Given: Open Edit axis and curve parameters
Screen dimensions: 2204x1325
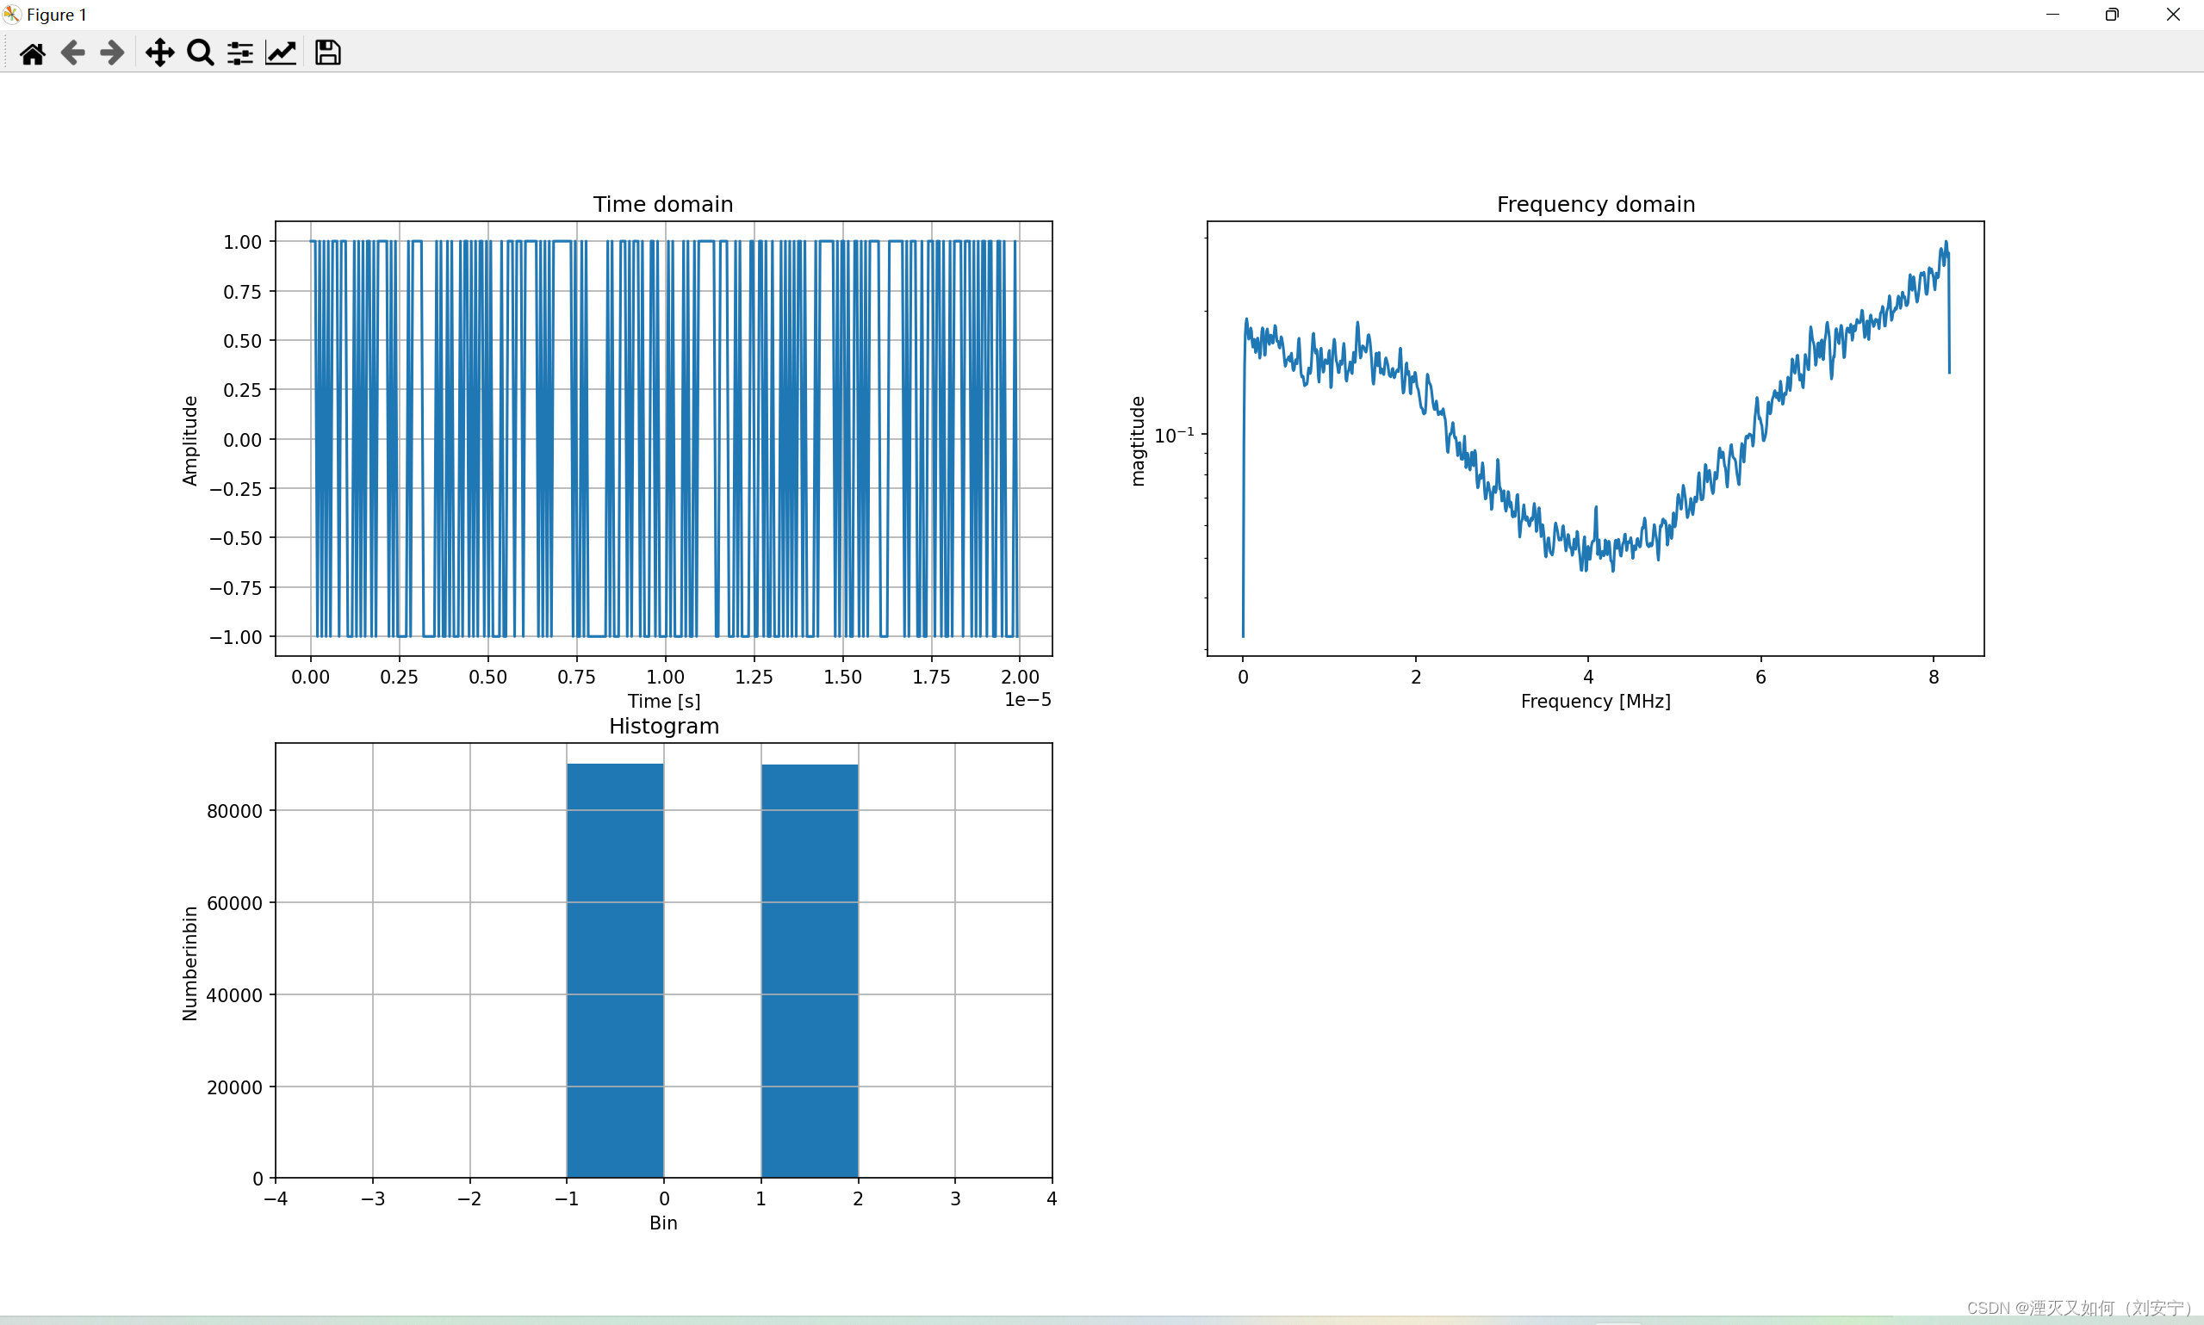Looking at the screenshot, I should pos(281,53).
